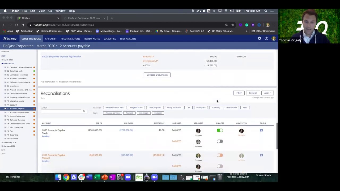This screenshot has height=191, width=340.
Task: Open the Flux Analysis tab
Action: click(128, 39)
